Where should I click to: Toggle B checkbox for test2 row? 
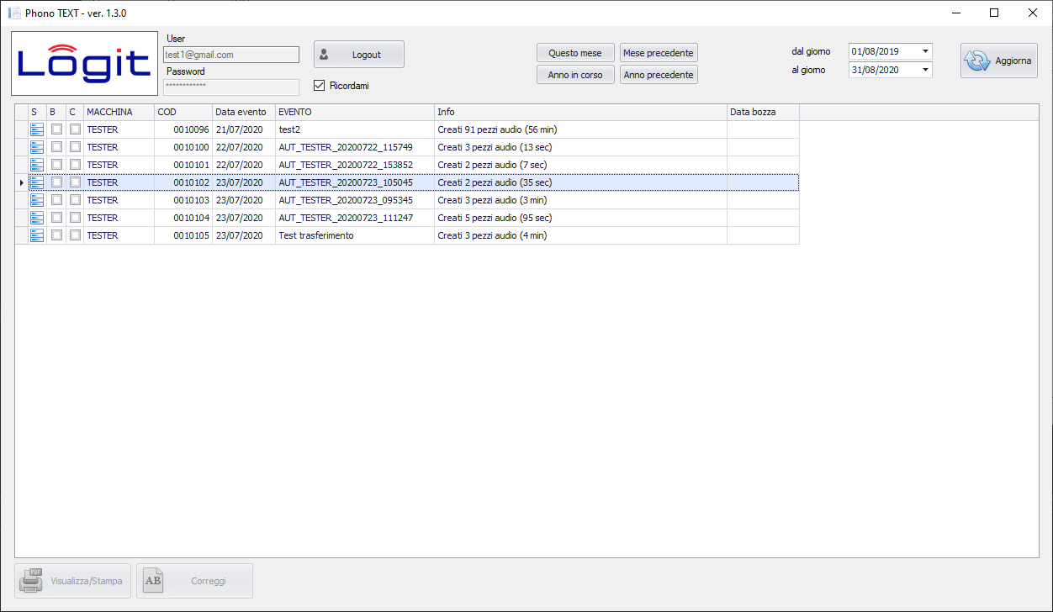56,129
